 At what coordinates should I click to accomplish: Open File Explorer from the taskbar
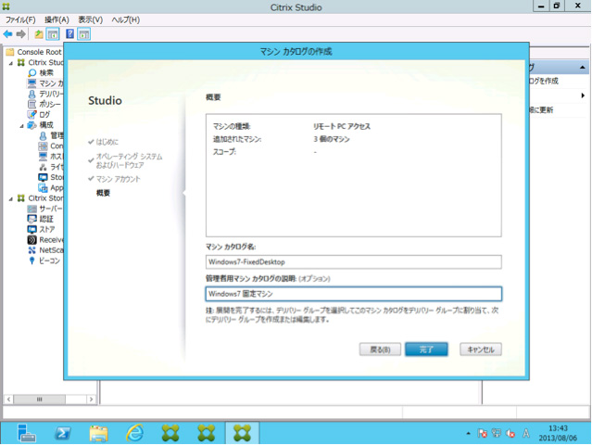(98, 433)
